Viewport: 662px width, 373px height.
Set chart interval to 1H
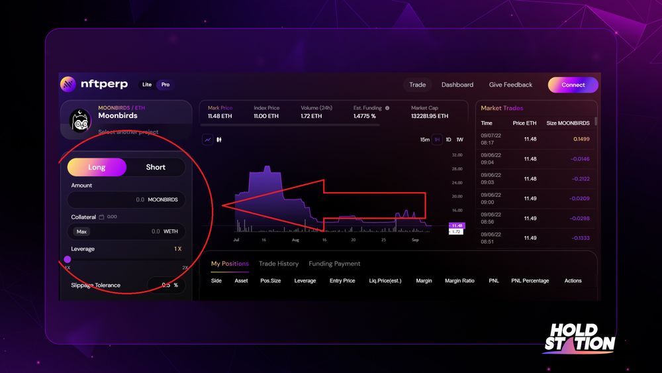437,139
